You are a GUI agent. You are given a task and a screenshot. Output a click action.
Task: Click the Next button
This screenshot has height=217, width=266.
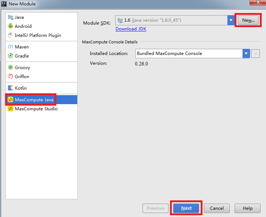pyautogui.click(x=186, y=208)
